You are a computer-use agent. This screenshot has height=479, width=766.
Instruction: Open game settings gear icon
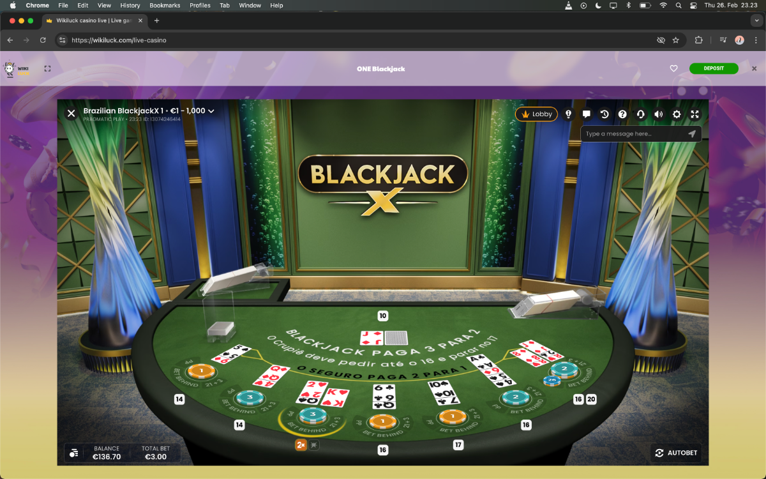pyautogui.click(x=677, y=114)
